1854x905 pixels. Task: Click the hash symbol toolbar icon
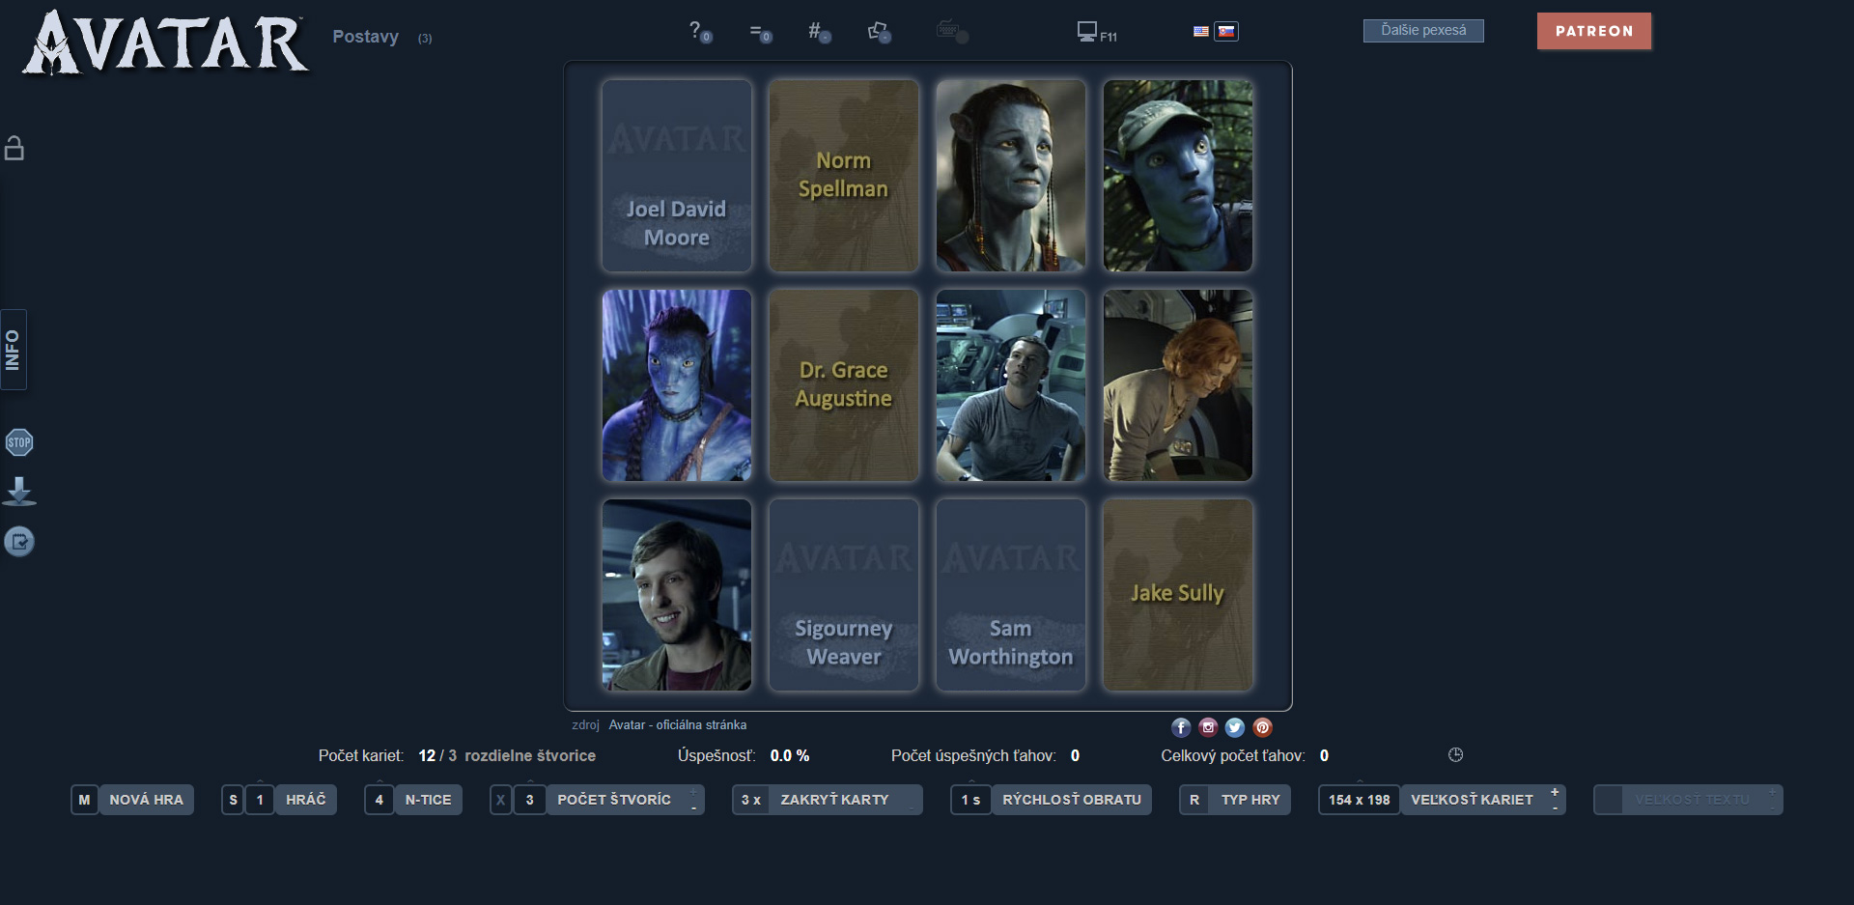pos(819,33)
